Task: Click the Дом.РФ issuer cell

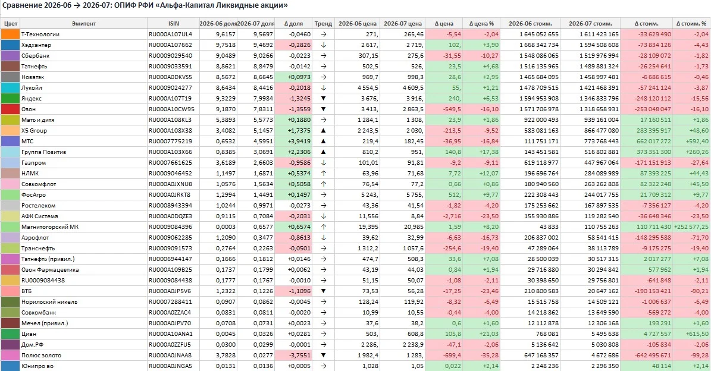Action: click(83, 345)
